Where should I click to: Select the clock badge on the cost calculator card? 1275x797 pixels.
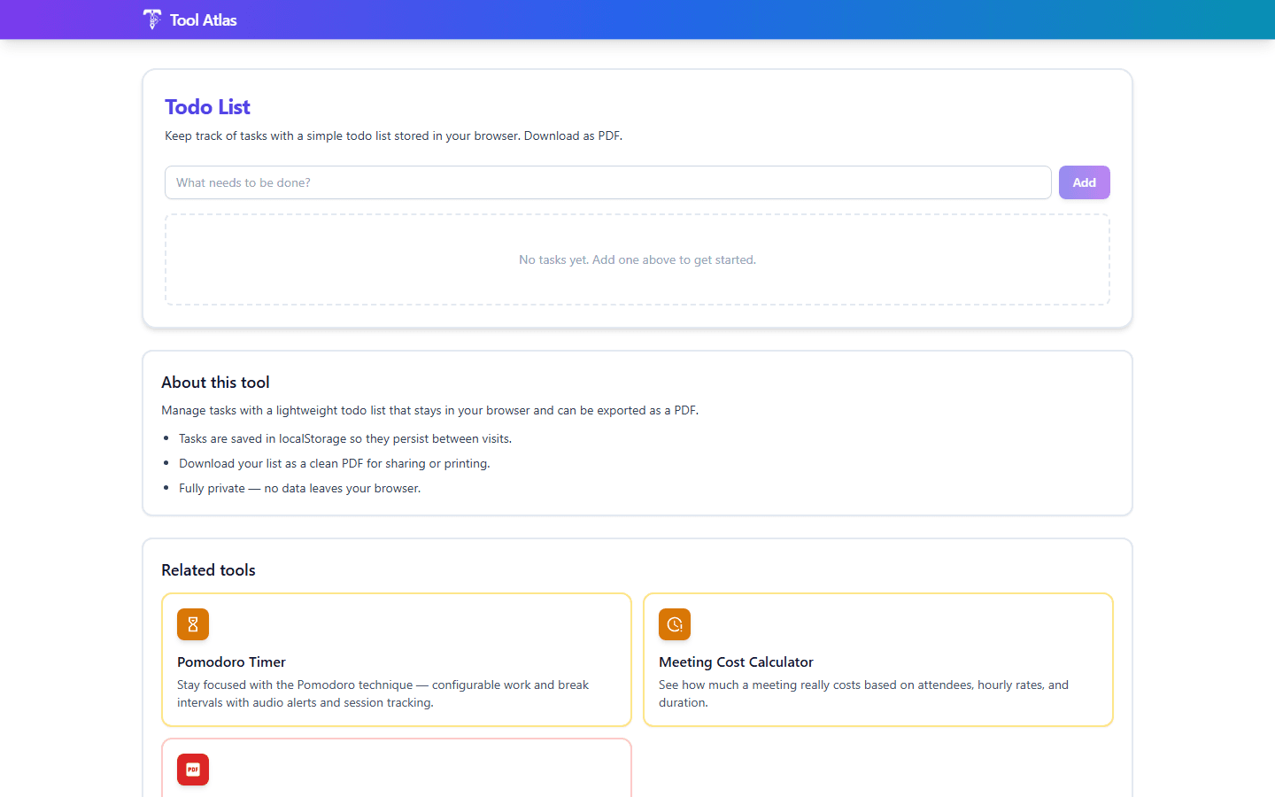coord(674,624)
